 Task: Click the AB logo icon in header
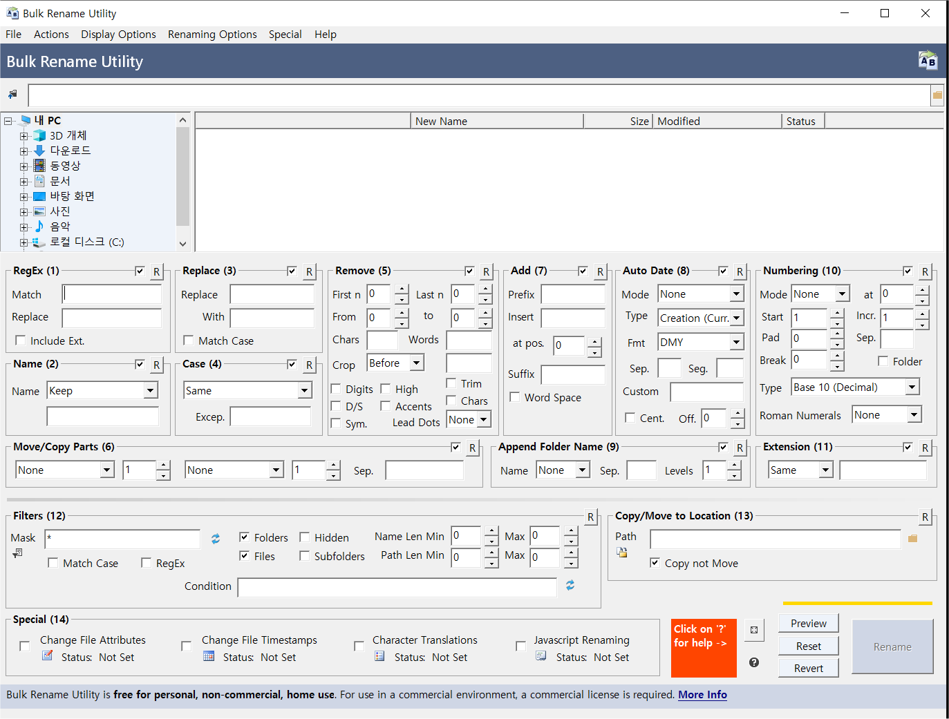coord(928,61)
